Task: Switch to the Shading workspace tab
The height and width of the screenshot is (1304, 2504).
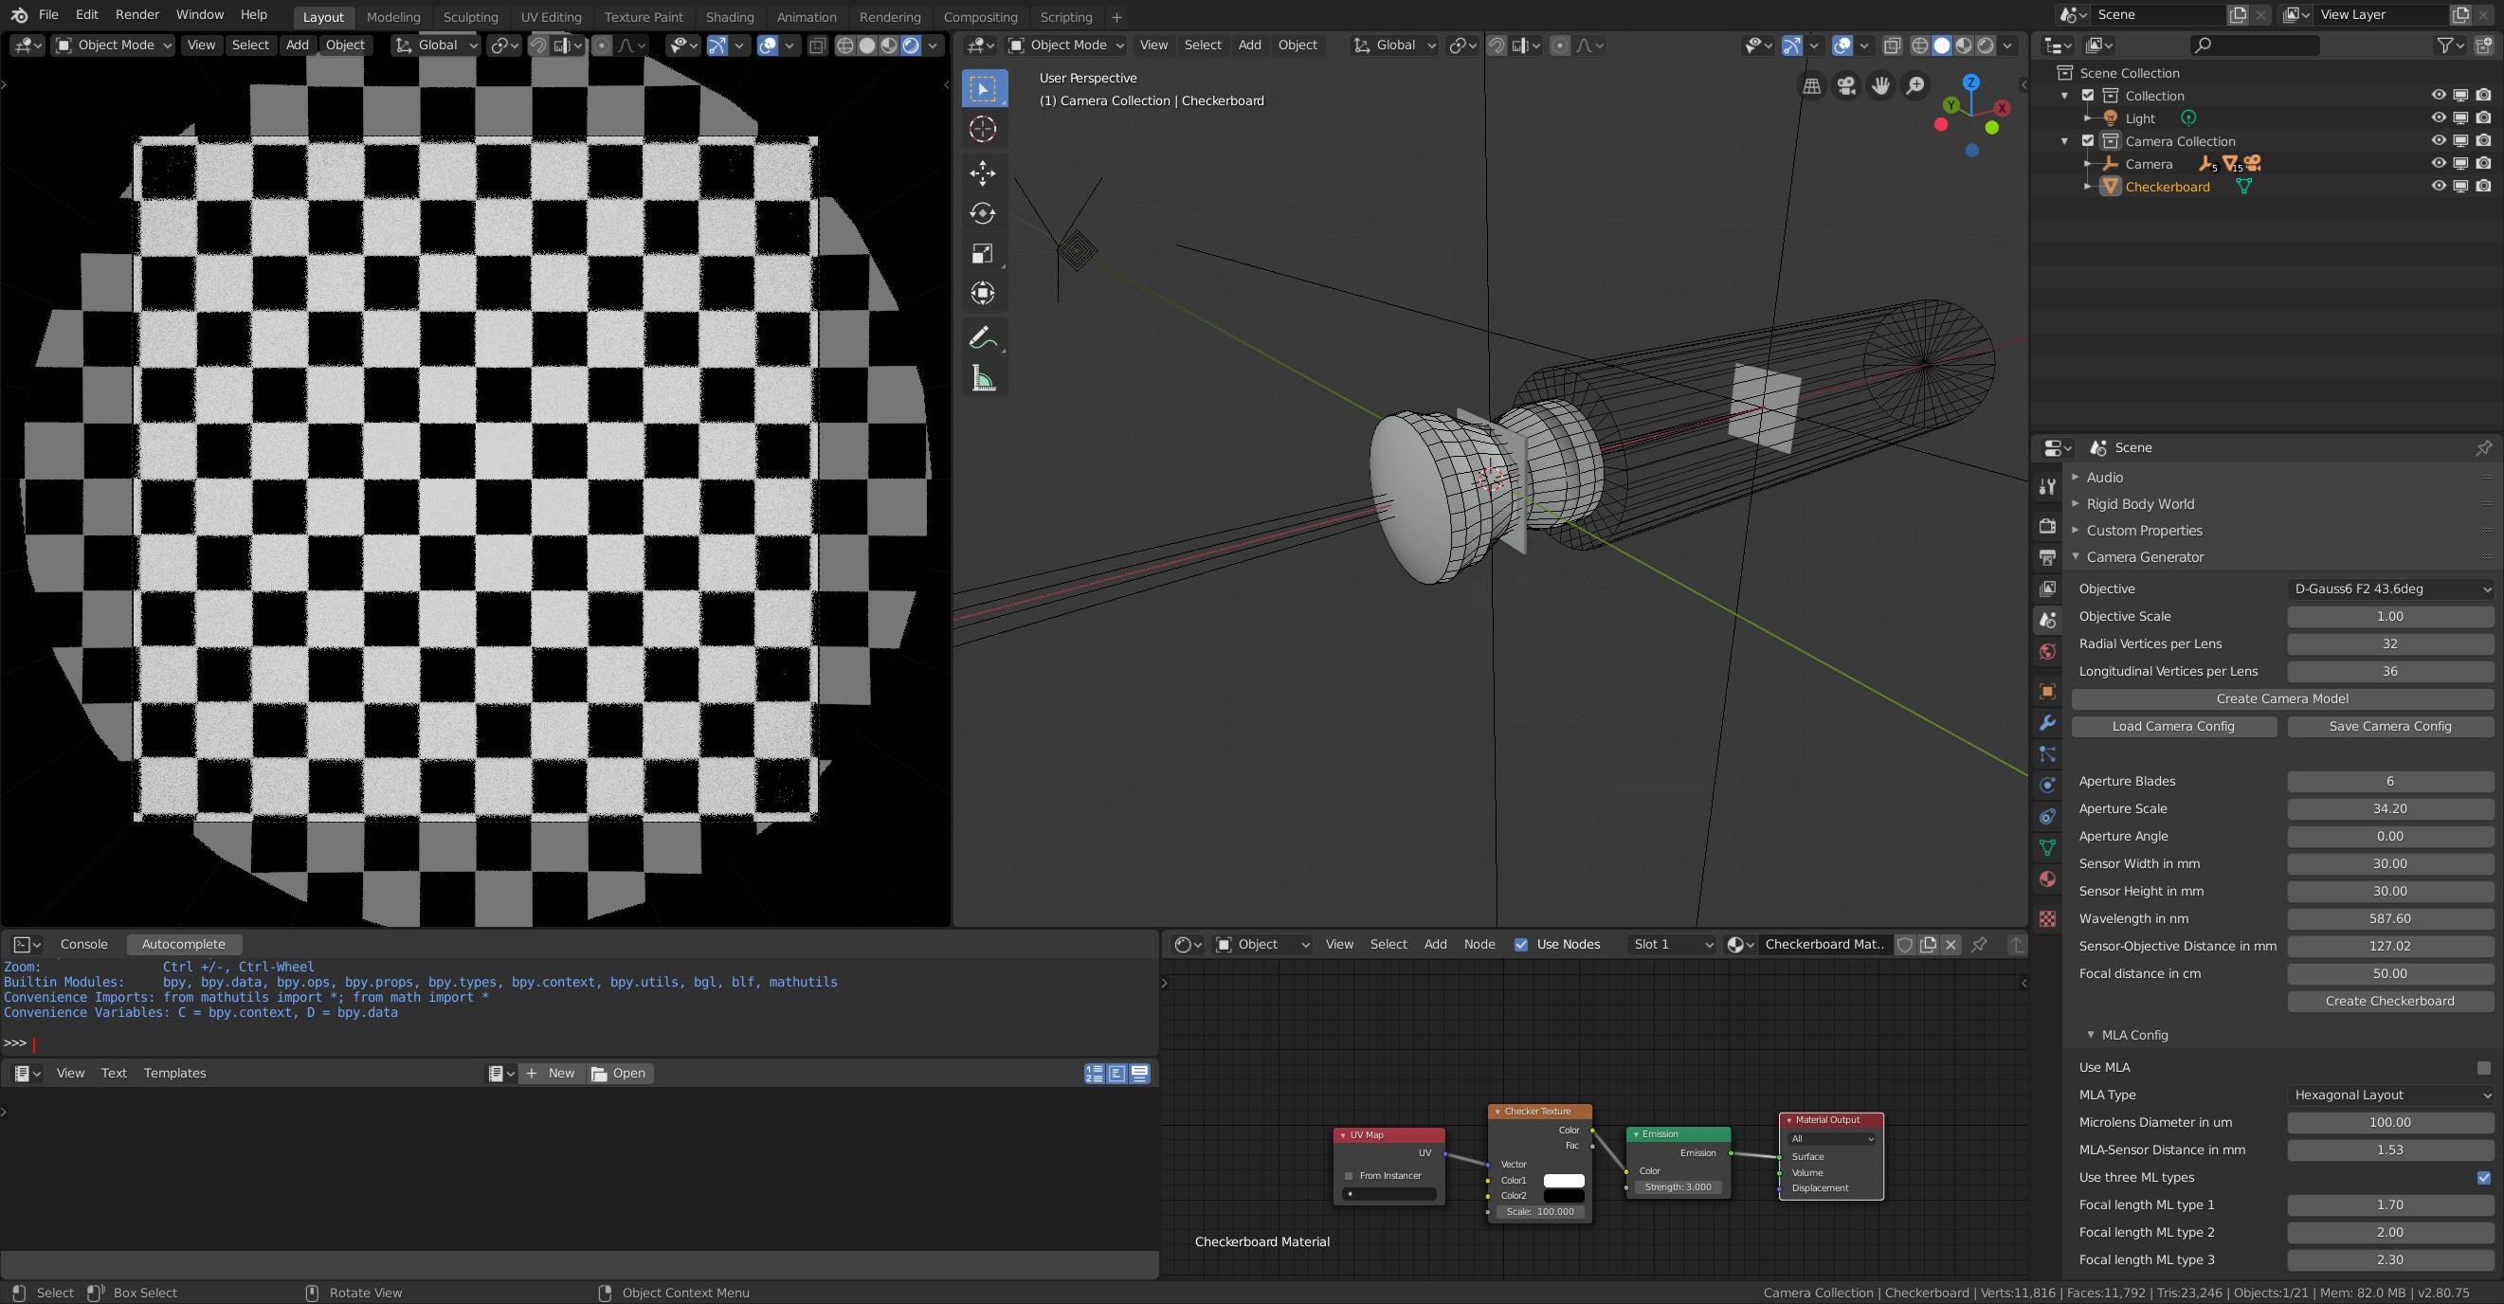Action: pos(729,16)
